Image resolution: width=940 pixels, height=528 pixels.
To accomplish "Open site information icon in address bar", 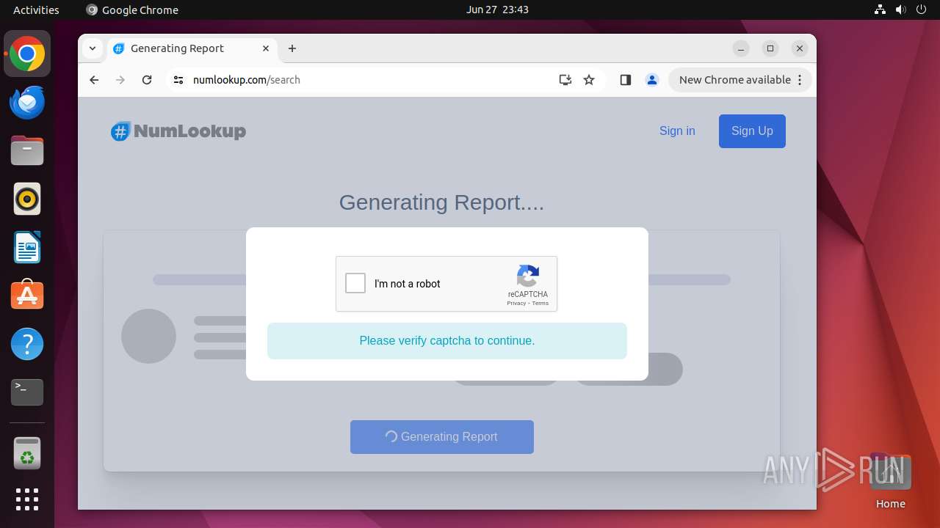I will (x=178, y=80).
